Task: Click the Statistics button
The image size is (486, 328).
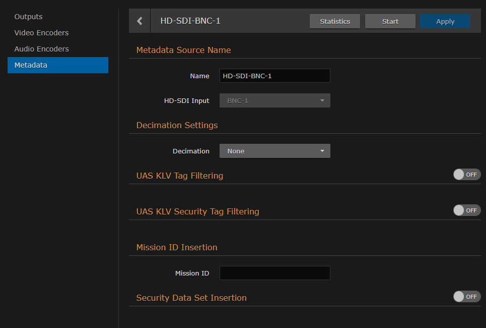Action: (334, 21)
